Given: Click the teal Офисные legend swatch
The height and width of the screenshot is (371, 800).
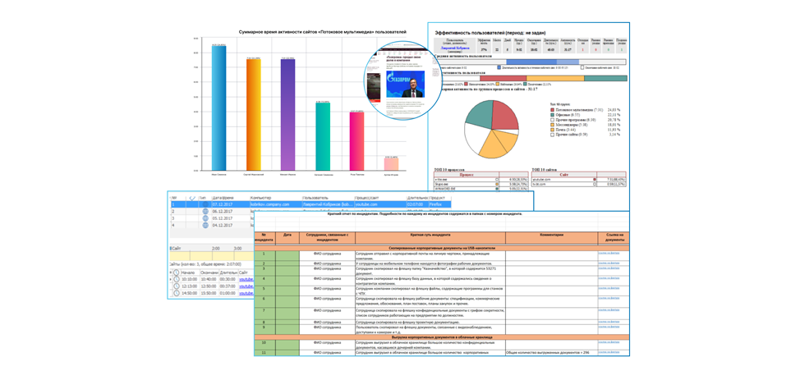Looking at the screenshot, I should click(x=553, y=115).
